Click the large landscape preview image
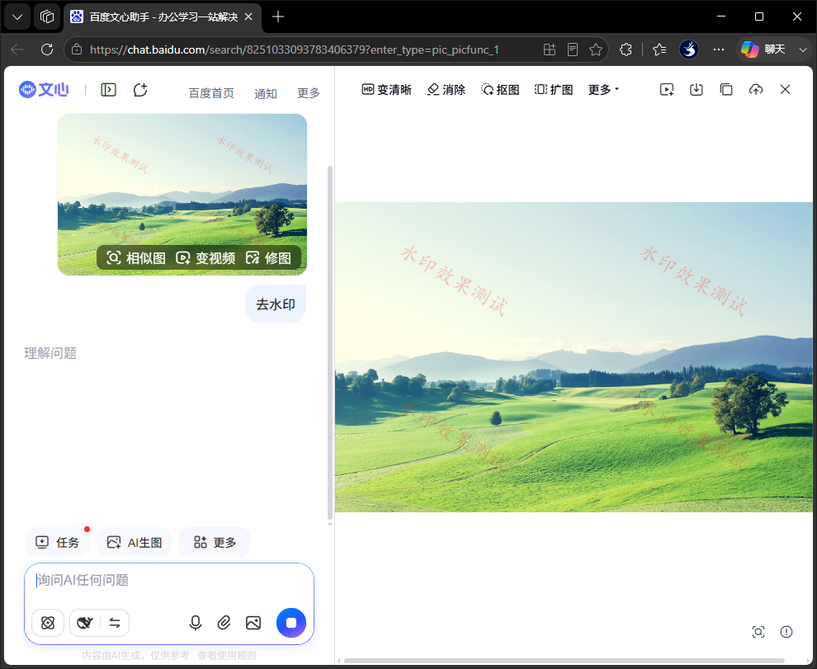The width and height of the screenshot is (817, 669). [x=574, y=357]
